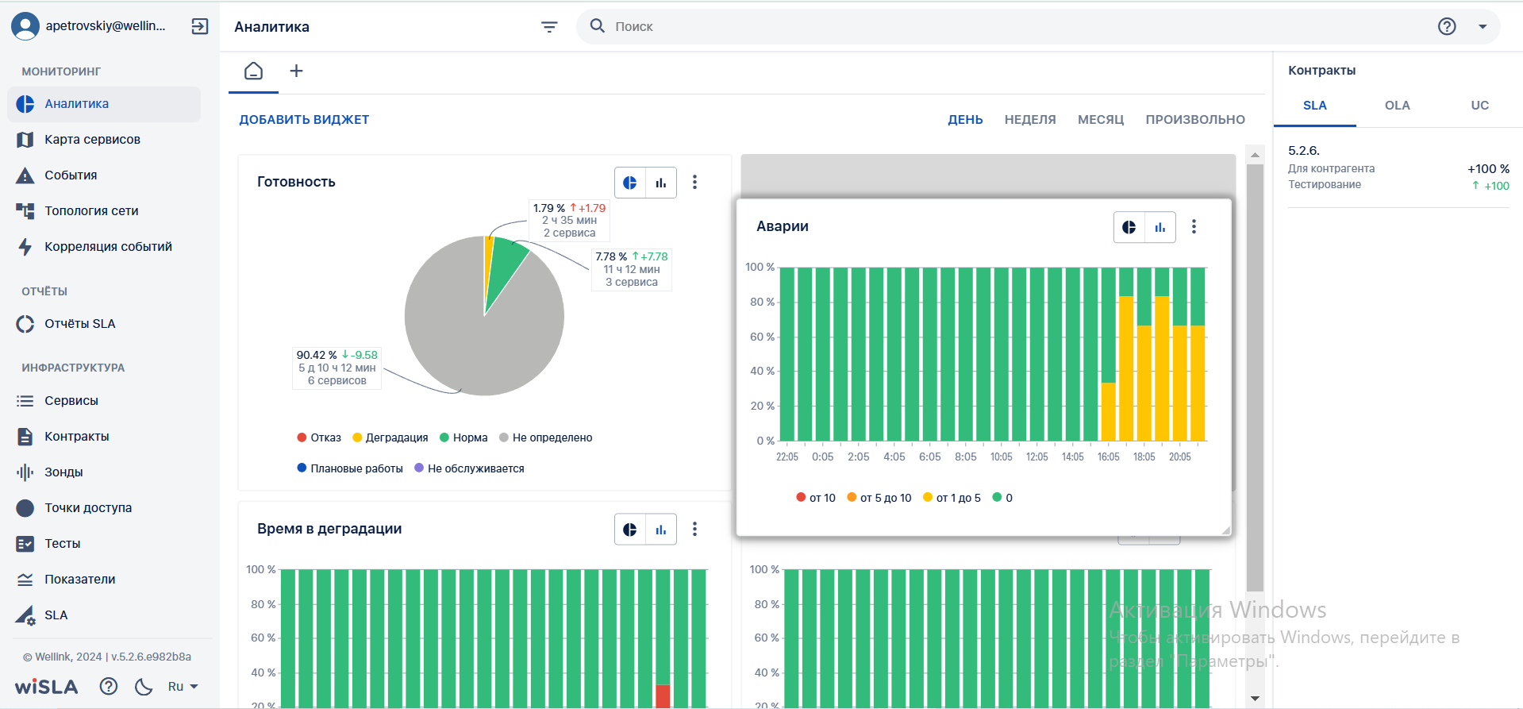Open the home dashboard tab

(x=254, y=71)
